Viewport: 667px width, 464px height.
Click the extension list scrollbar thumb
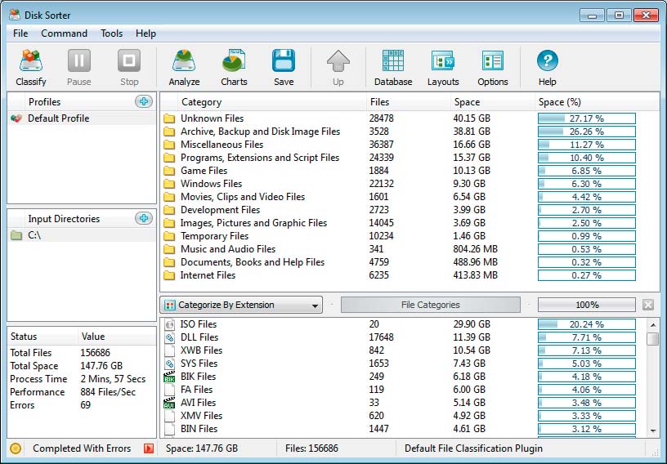coord(653,338)
